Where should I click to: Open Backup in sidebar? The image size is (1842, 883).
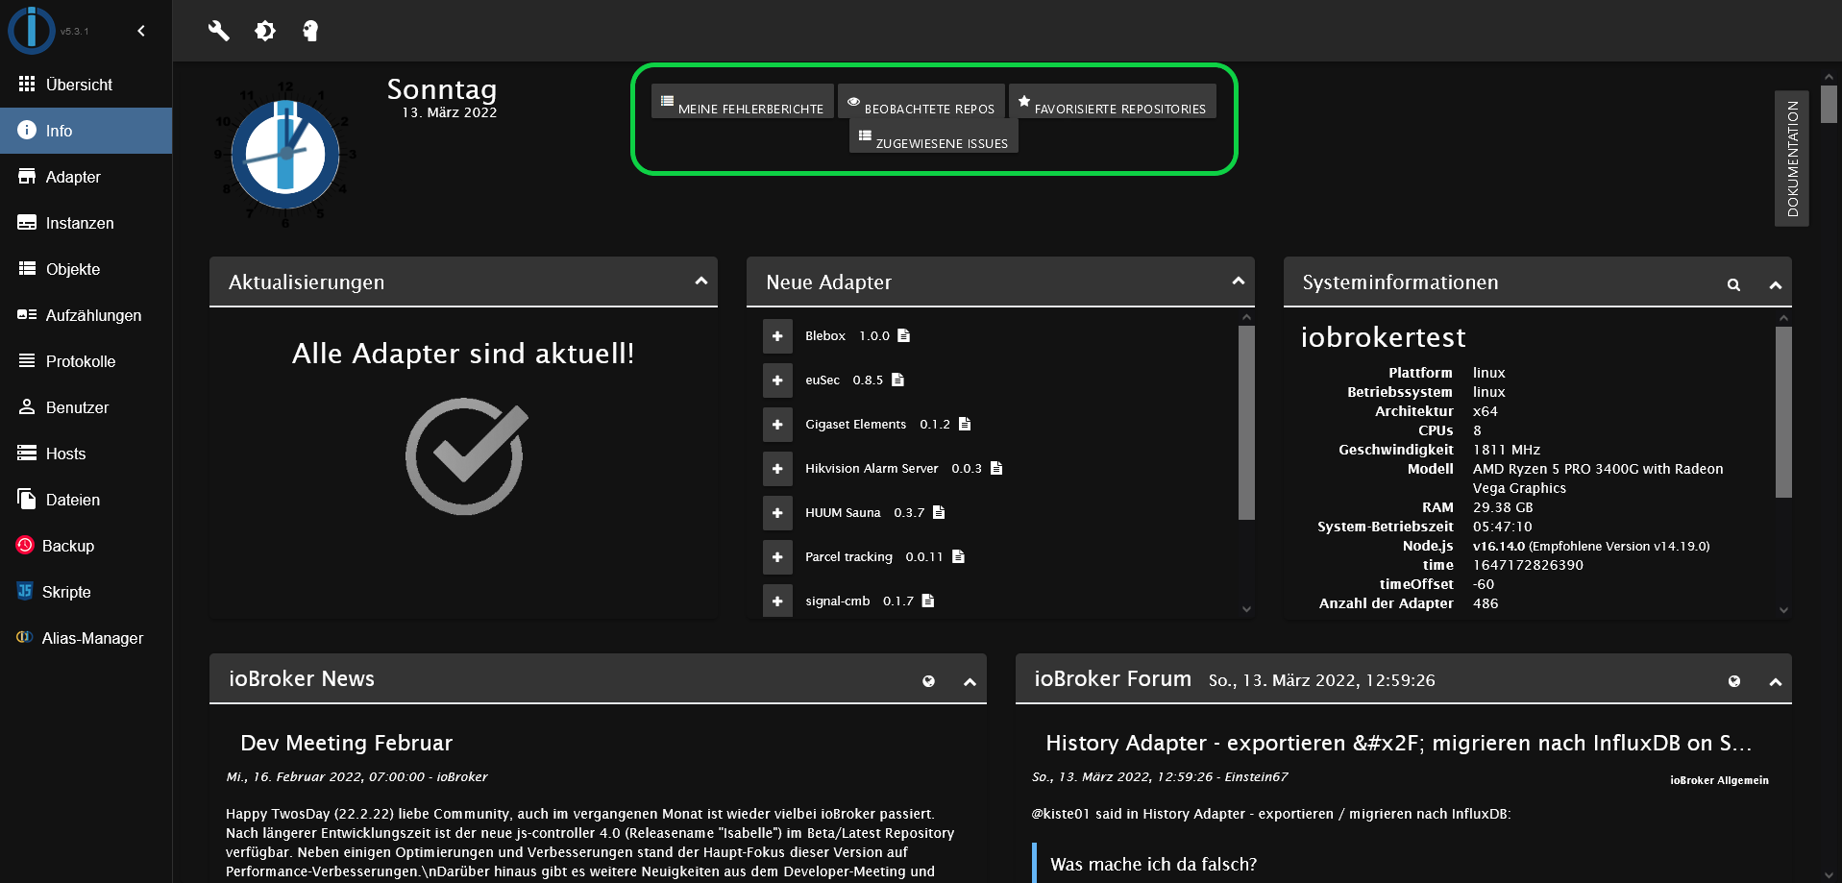[x=86, y=546]
